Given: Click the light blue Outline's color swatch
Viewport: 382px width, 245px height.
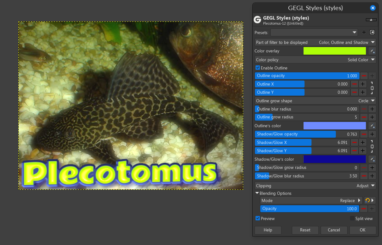Looking at the screenshot, I should [x=335, y=126].
